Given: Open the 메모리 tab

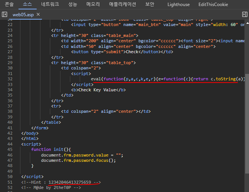Looking at the screenshot, I should pyautogui.click(x=93, y=4).
